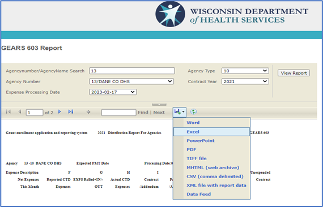The image size is (323, 207).
Task: Export report as Excel
Action: click(x=211, y=132)
